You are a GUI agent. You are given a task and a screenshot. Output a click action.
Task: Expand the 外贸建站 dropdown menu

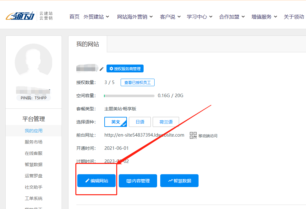tap(96, 17)
